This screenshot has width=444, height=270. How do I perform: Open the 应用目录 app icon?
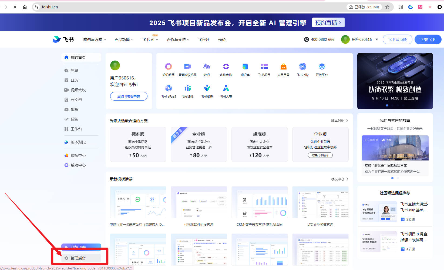(x=283, y=66)
